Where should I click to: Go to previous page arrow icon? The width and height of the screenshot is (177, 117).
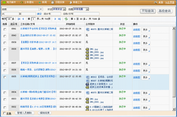click(23, 19)
